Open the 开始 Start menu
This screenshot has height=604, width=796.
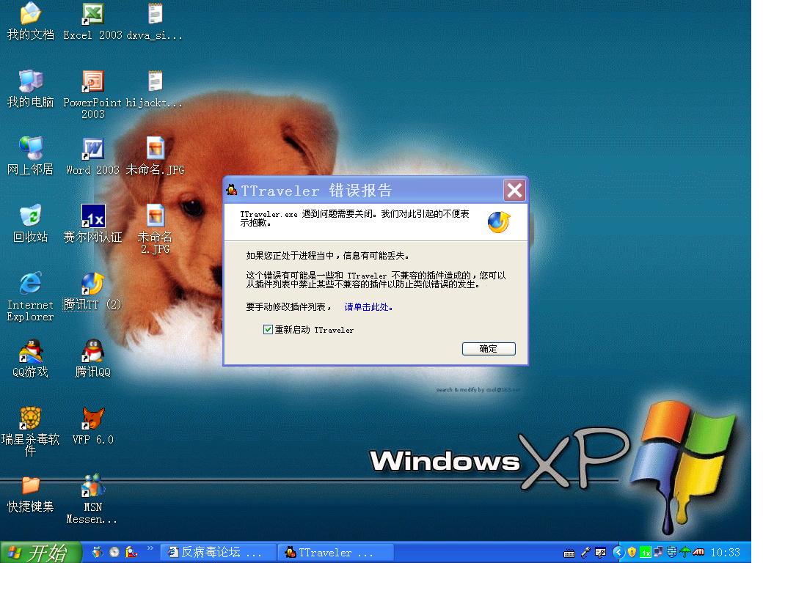(x=40, y=552)
